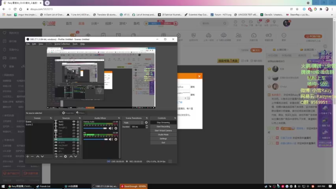This screenshot has width=336, height=189.
Task: Undock the Sources panel via its header icon
Action: 80,118
